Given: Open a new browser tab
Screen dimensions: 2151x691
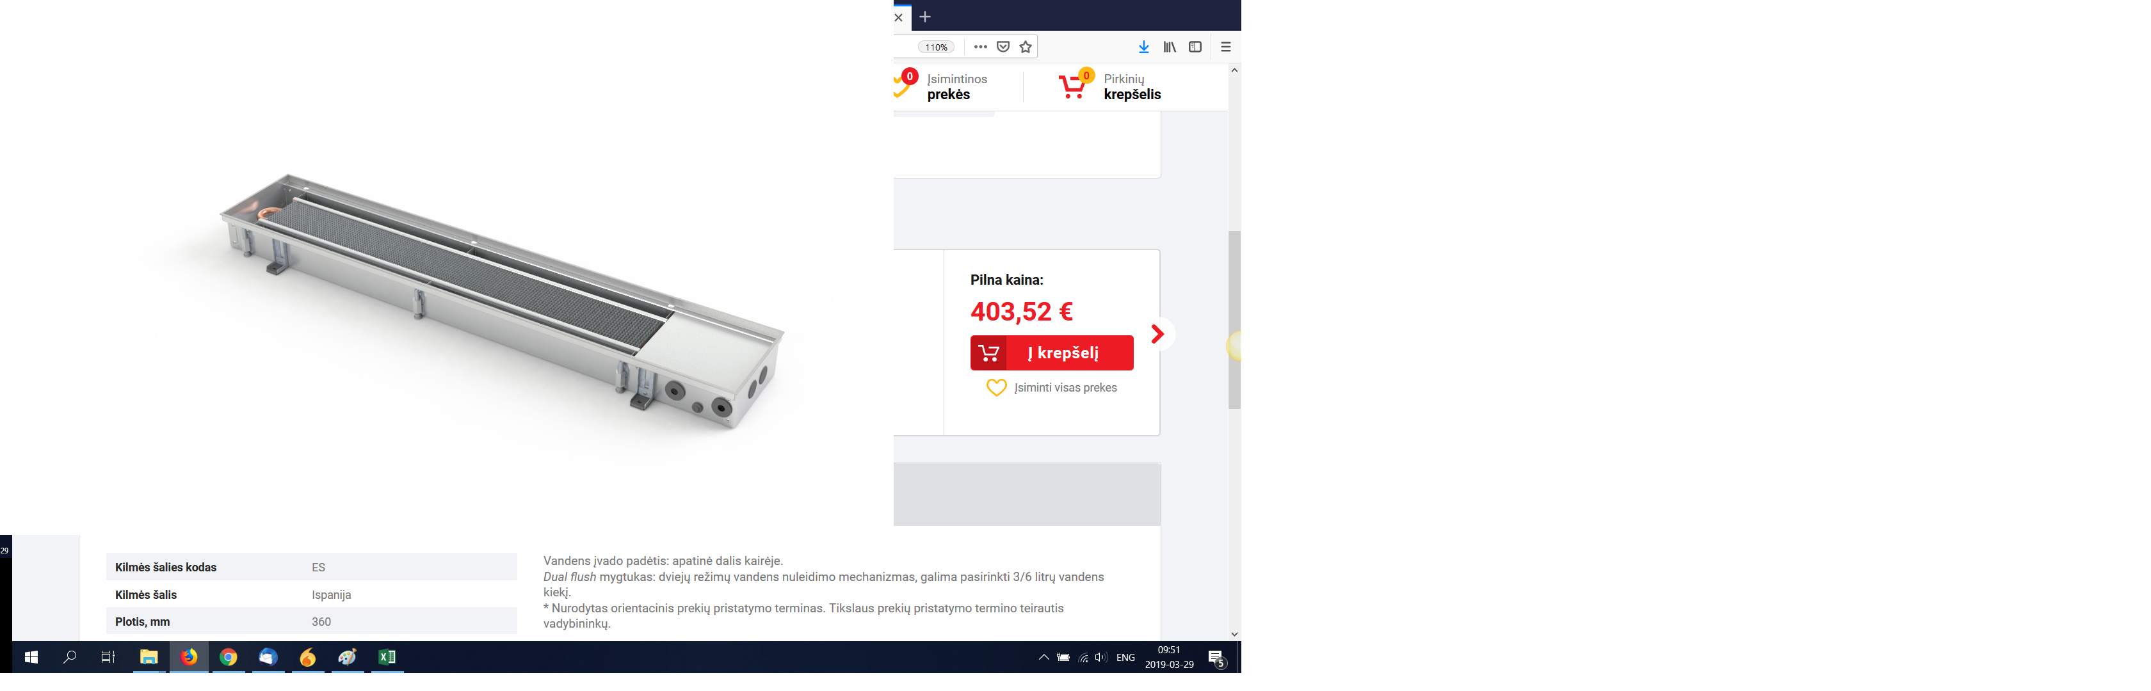Looking at the screenshot, I should [x=925, y=17].
